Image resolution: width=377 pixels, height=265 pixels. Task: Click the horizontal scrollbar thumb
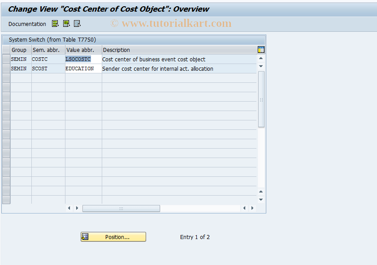pyautogui.click(x=121, y=208)
